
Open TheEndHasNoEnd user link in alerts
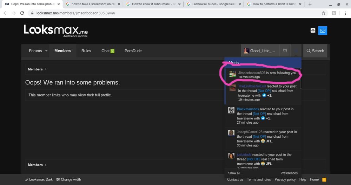pos(252,86)
